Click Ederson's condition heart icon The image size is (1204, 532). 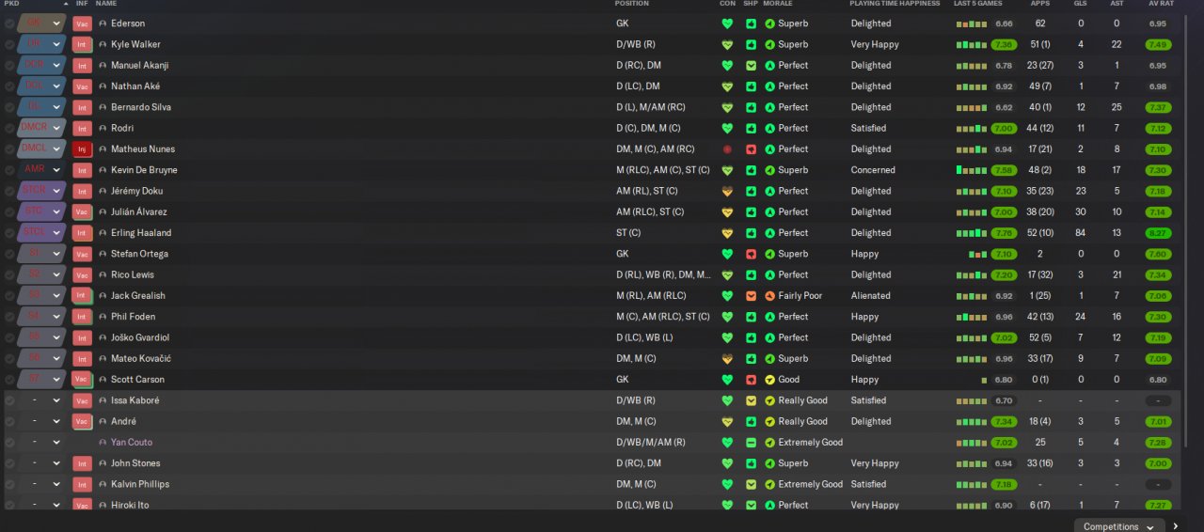[x=727, y=23]
